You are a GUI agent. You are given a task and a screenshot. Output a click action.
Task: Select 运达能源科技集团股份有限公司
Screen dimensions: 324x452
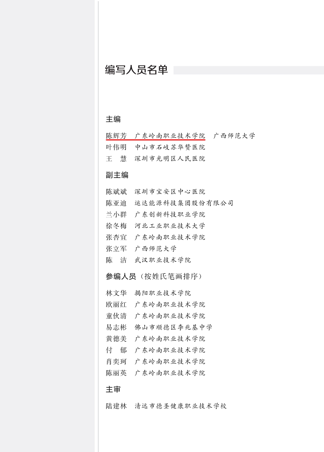point(184,203)
